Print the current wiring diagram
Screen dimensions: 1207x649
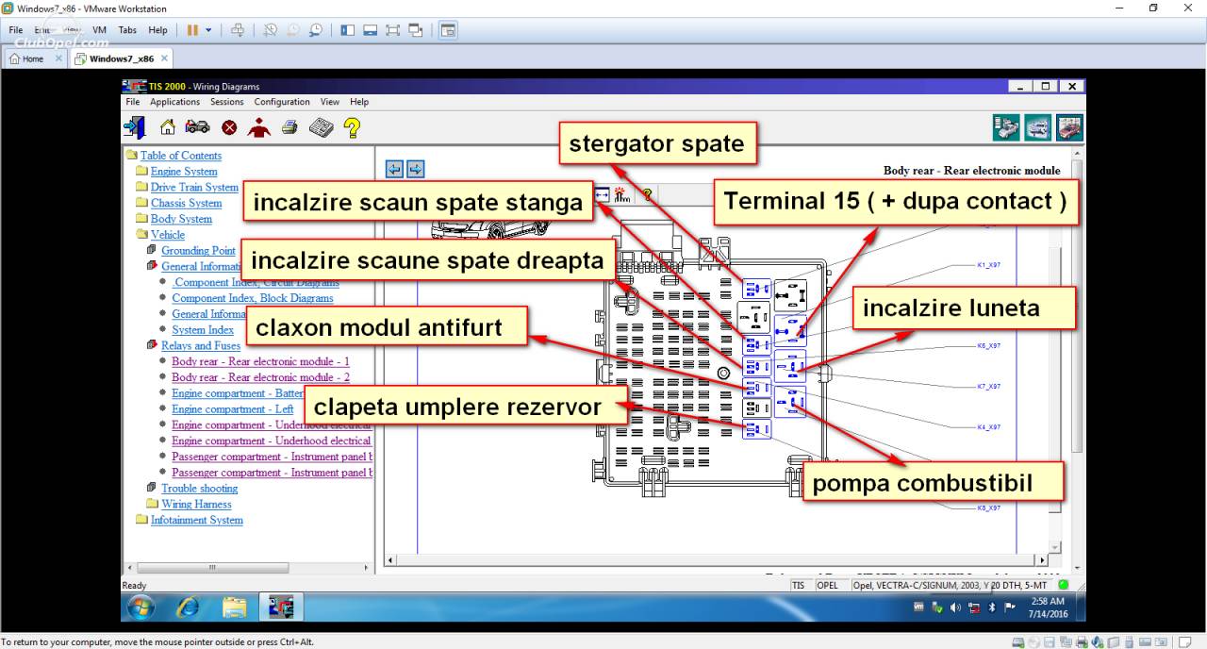tap(289, 127)
